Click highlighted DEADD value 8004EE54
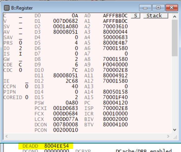181x152 pixels. (x=57, y=146)
